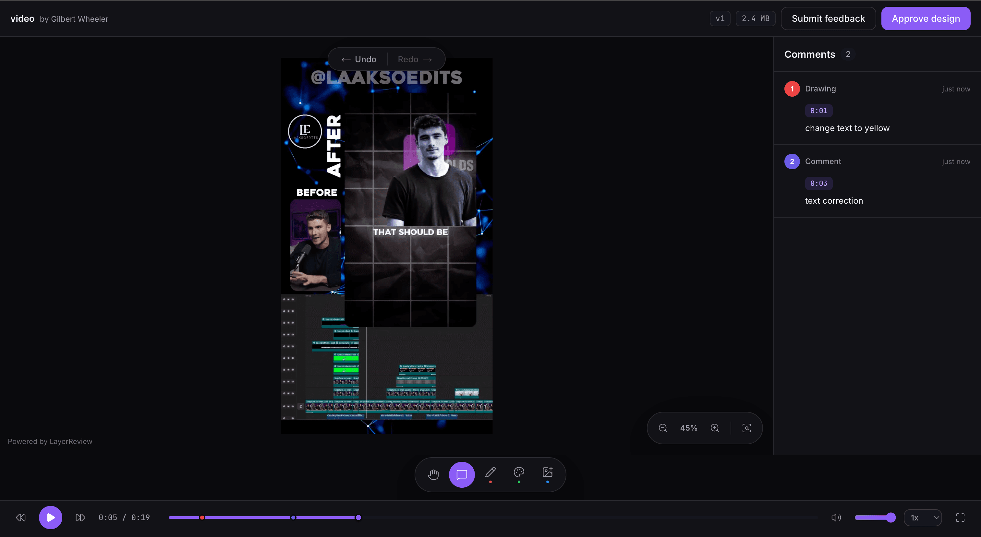
Task: Enter fullscreen mode
Action: tap(960, 517)
